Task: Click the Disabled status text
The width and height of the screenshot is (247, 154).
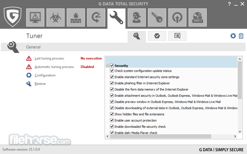Action: point(87,67)
